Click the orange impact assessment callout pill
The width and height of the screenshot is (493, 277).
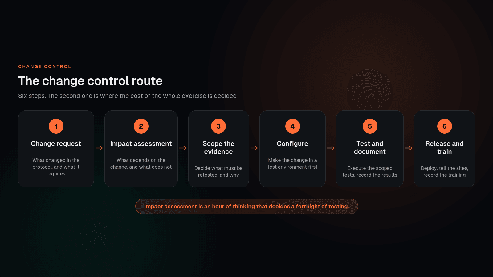(x=246, y=206)
